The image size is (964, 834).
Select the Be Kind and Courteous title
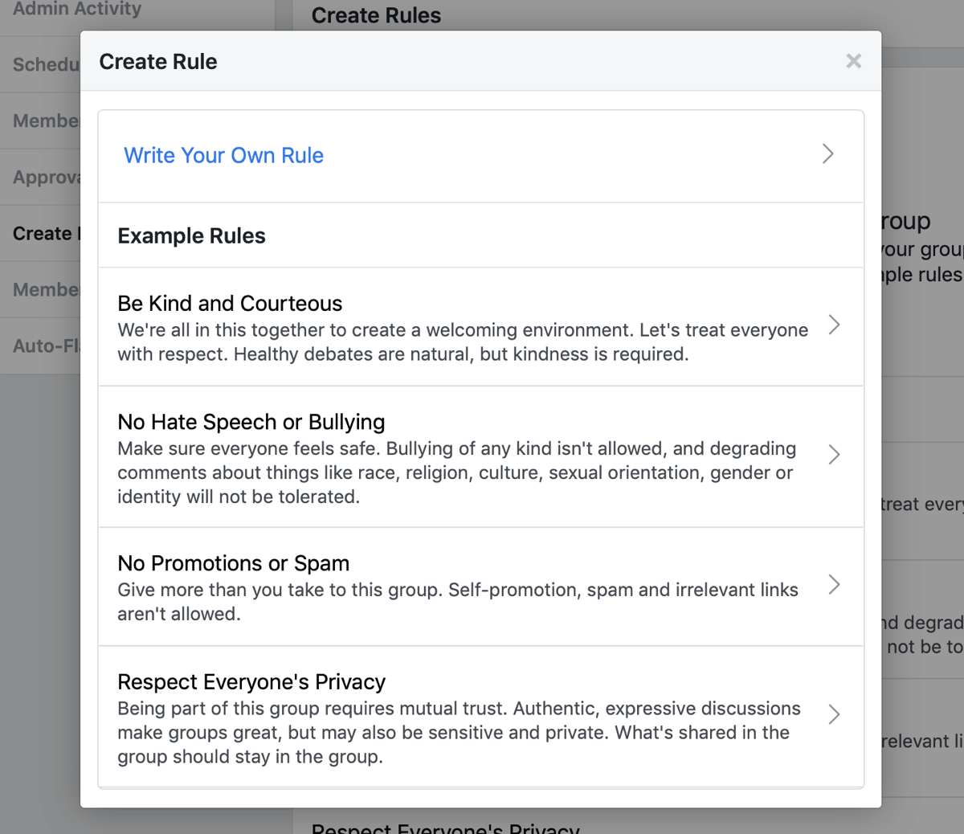point(230,303)
